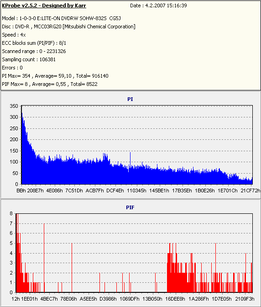Click PI x-axis label '21CF72h'

(251, 191)
